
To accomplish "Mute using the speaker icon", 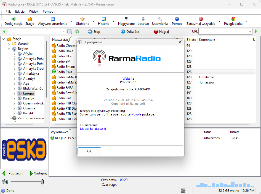I will click(x=5, y=182).
